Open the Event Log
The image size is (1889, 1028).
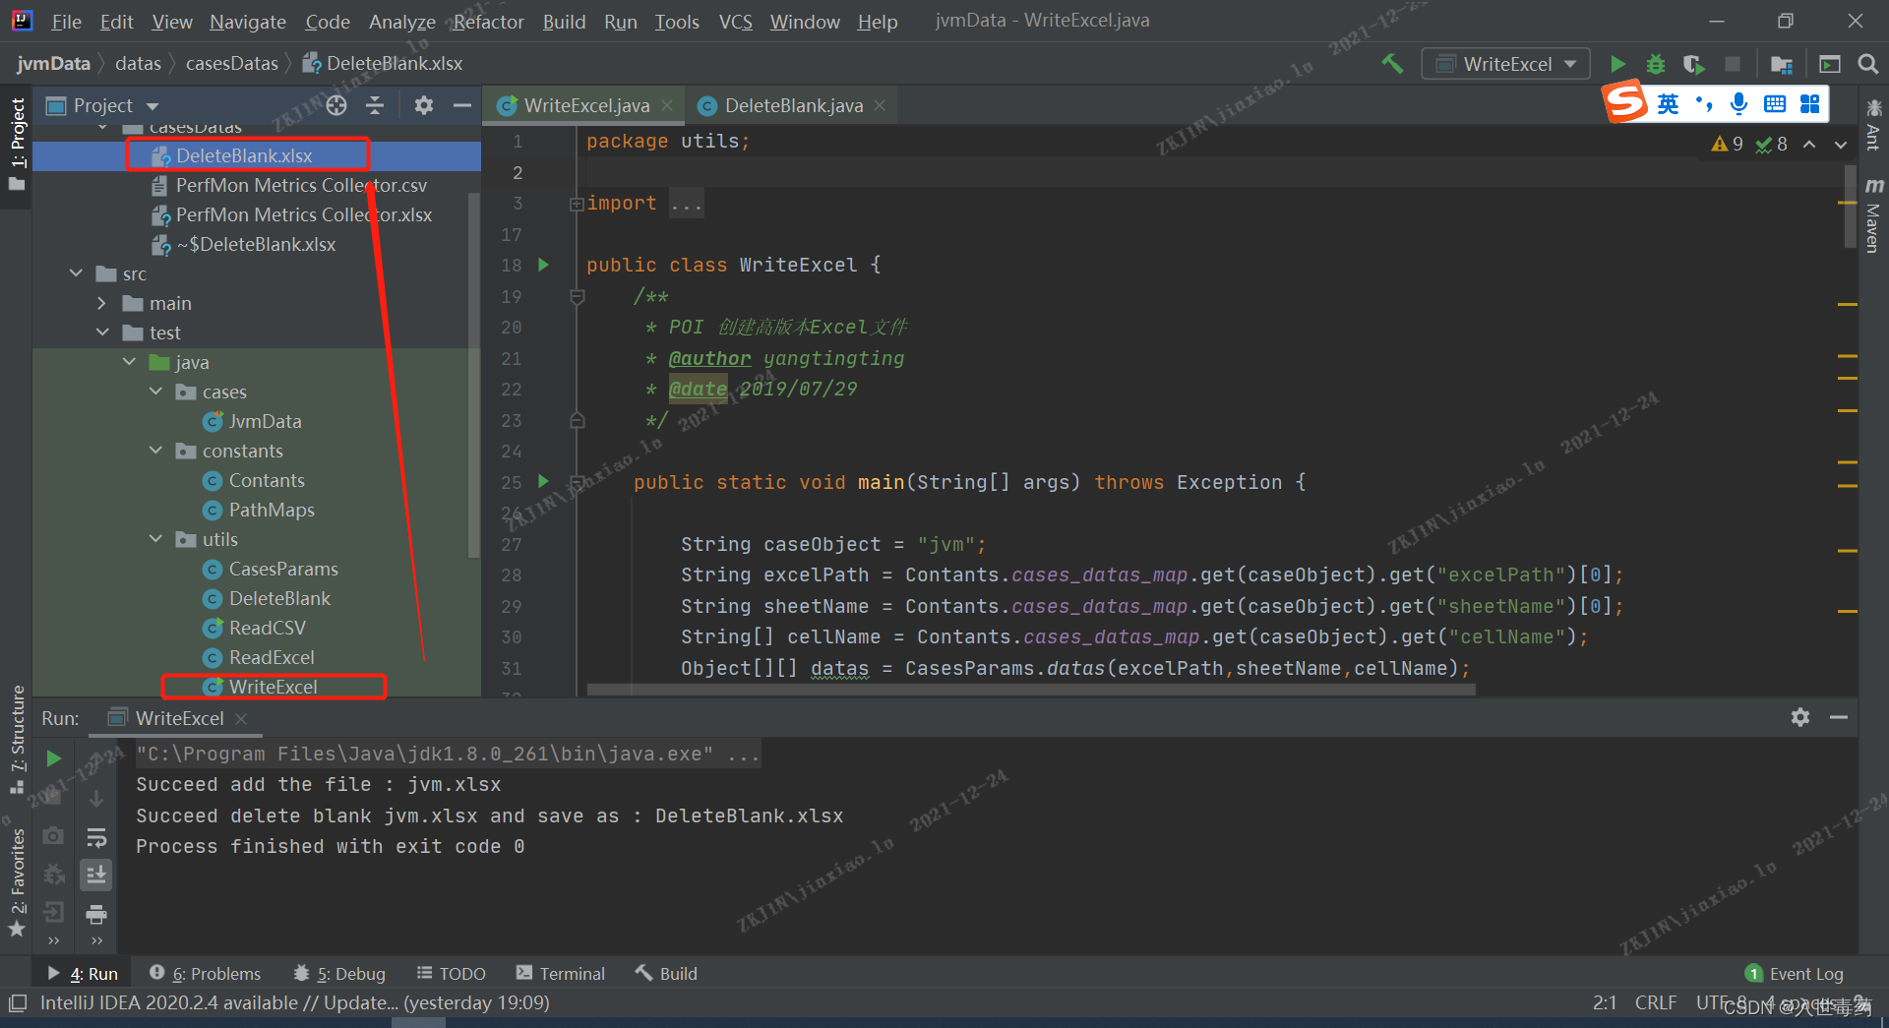(1795, 973)
